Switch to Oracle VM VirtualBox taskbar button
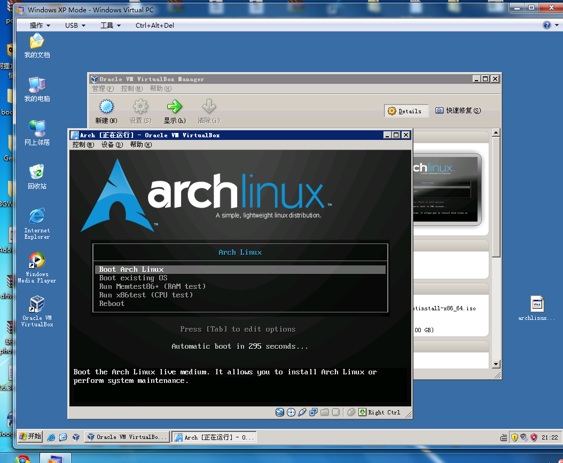563x463 pixels. pos(127,437)
